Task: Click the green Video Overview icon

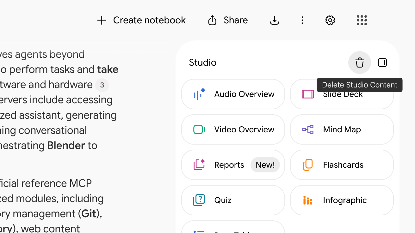Action: coord(199,129)
